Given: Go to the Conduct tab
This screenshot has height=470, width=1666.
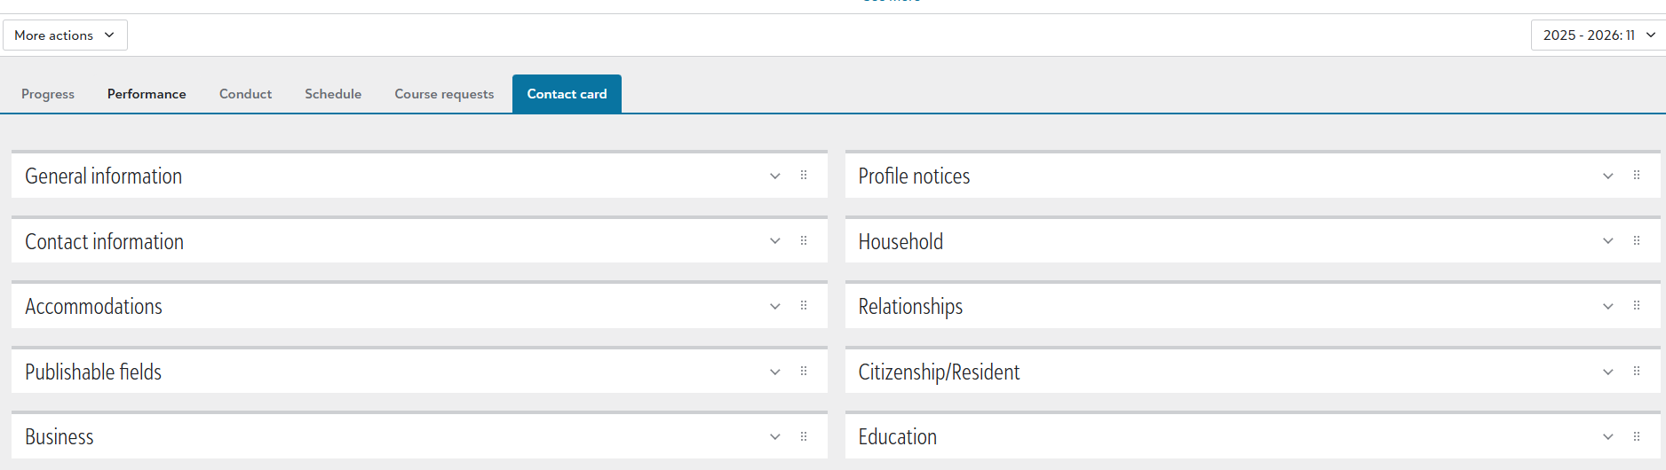Looking at the screenshot, I should click(x=245, y=94).
